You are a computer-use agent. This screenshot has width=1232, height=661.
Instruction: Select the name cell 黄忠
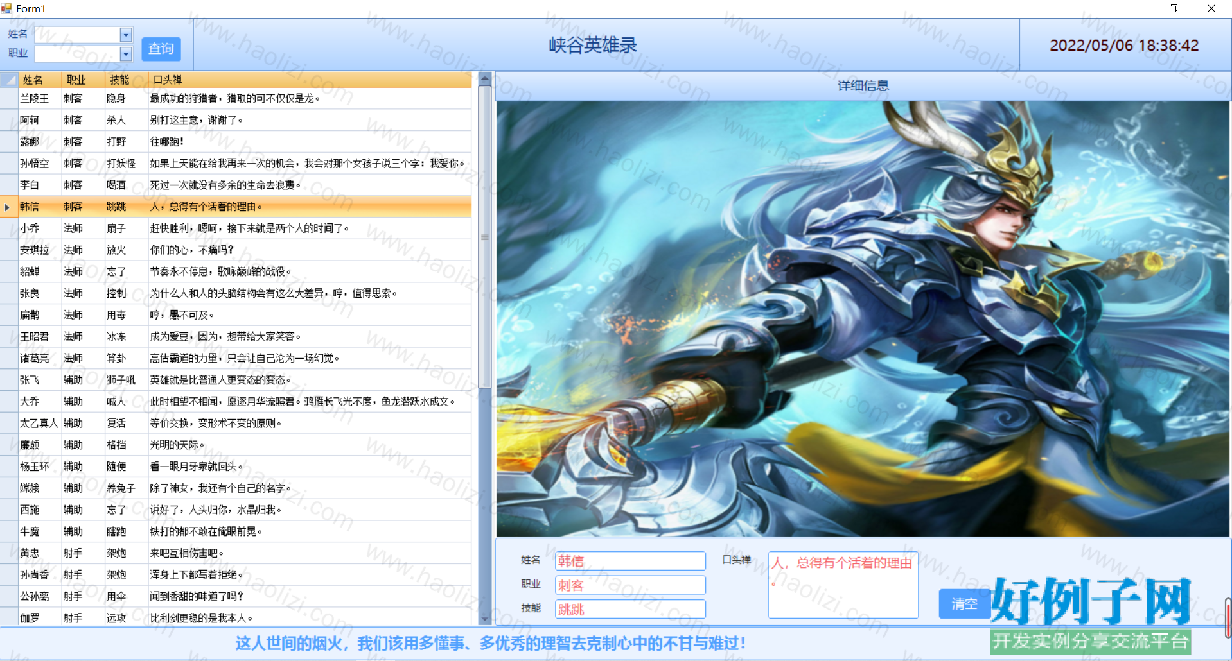[x=40, y=553]
